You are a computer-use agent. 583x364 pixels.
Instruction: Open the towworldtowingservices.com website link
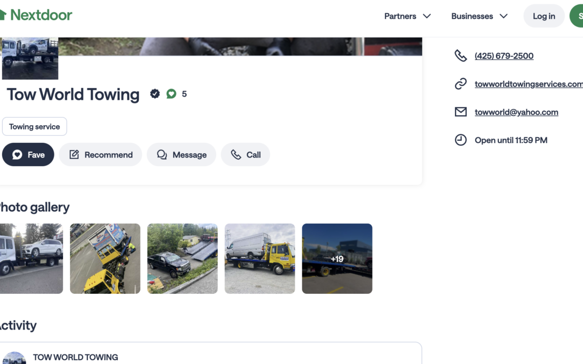coord(528,84)
